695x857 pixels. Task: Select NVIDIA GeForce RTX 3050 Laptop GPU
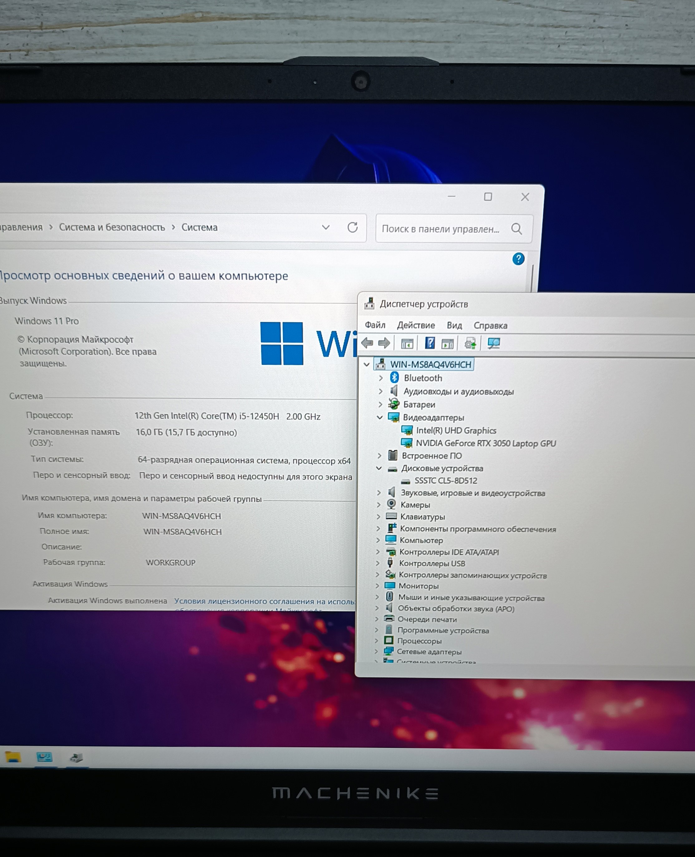(486, 443)
